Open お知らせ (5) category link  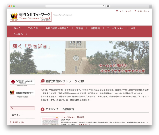(18, 122)
